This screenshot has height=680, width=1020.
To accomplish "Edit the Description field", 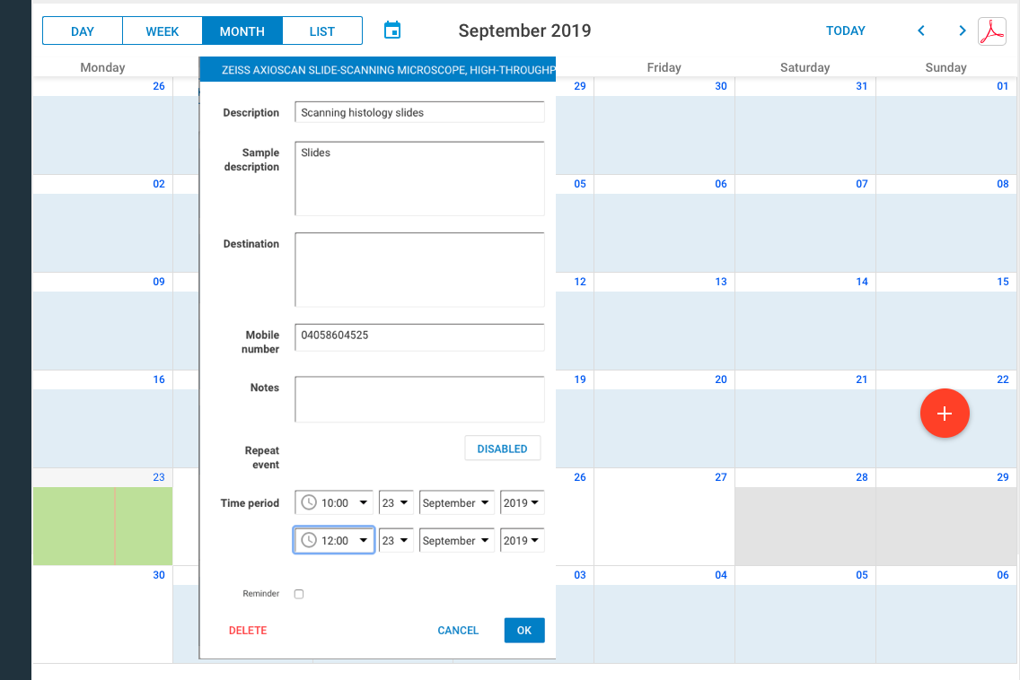I will tap(419, 112).
